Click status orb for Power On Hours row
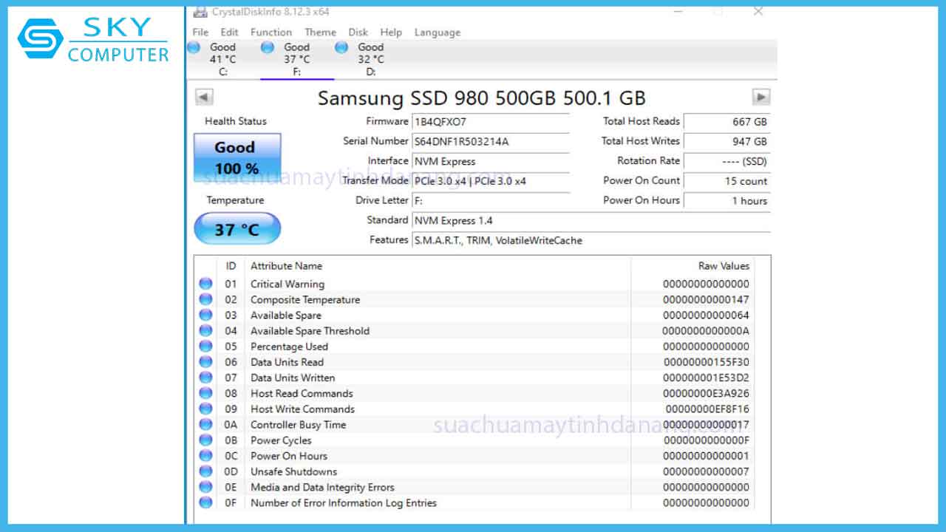The image size is (946, 532). click(205, 455)
